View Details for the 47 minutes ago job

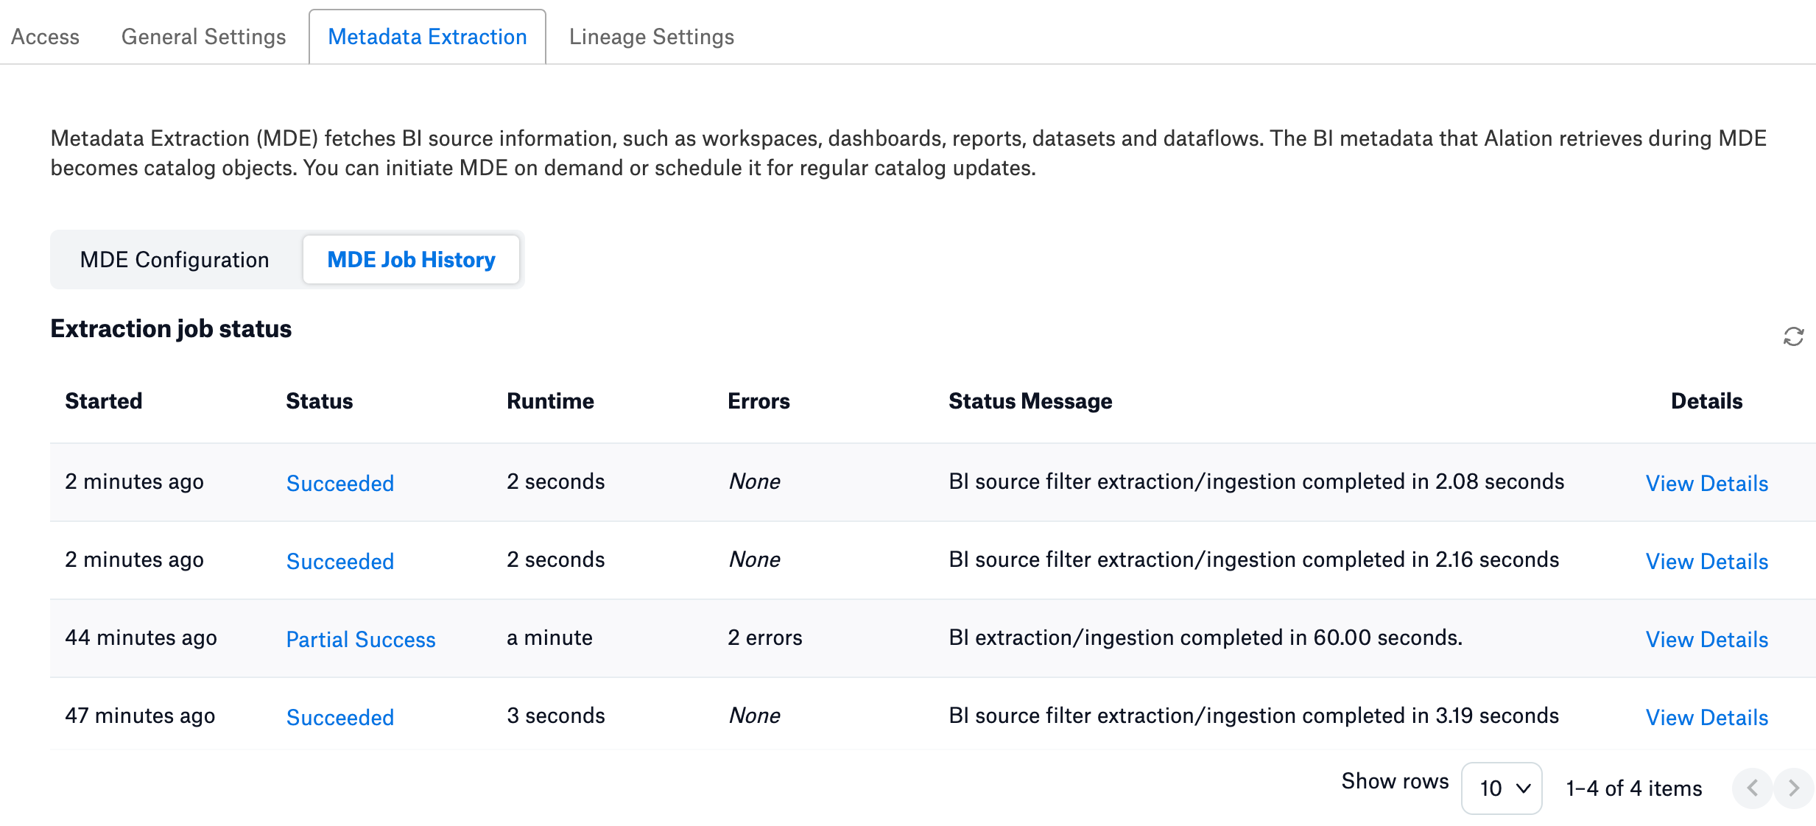[x=1707, y=718]
